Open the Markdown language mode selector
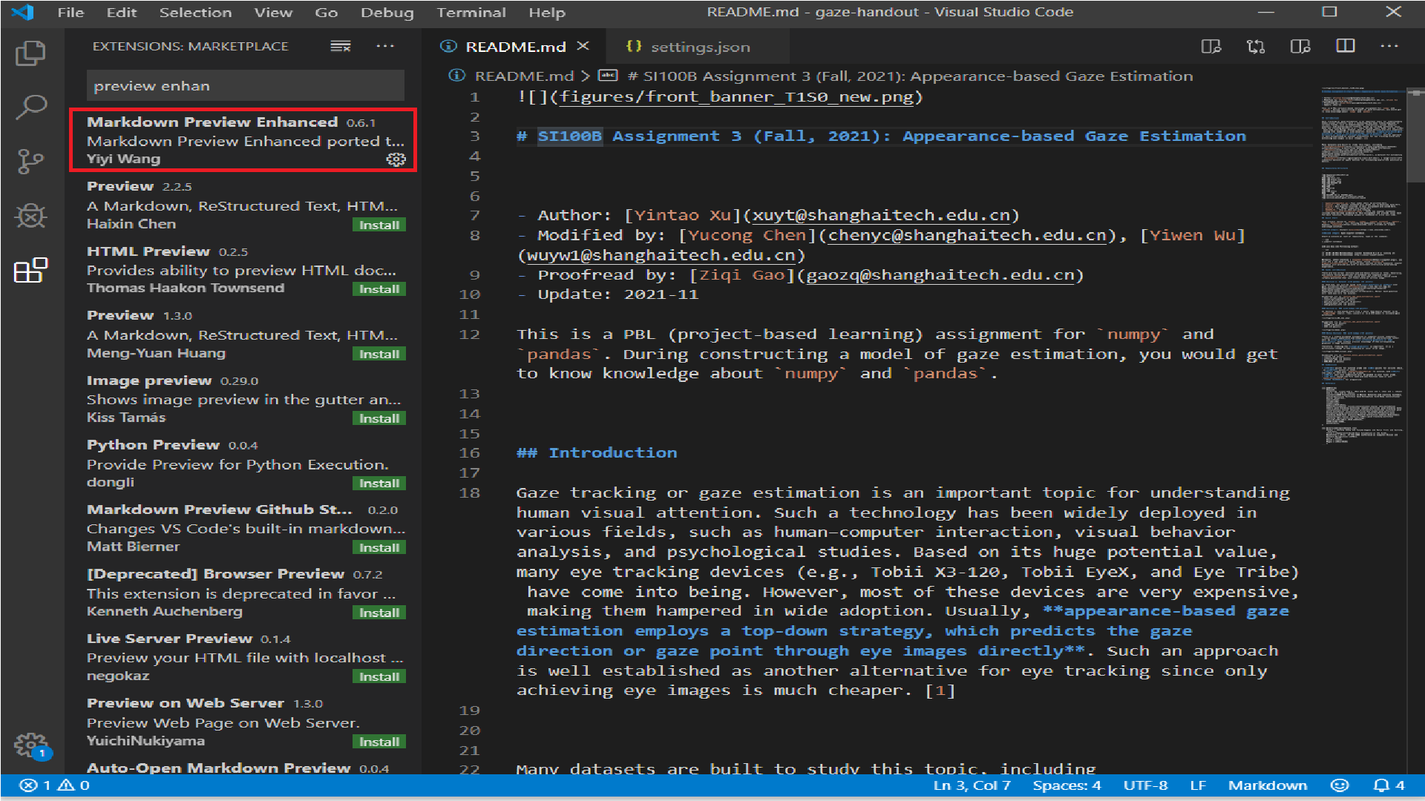The image size is (1425, 801). click(1267, 785)
